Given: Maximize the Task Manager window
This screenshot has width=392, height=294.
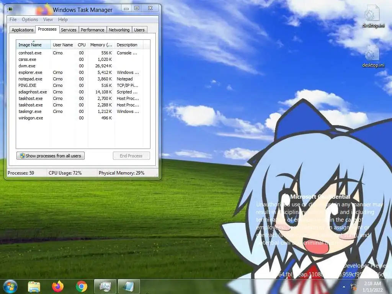Looking at the screenshot, I should pos(137,8).
